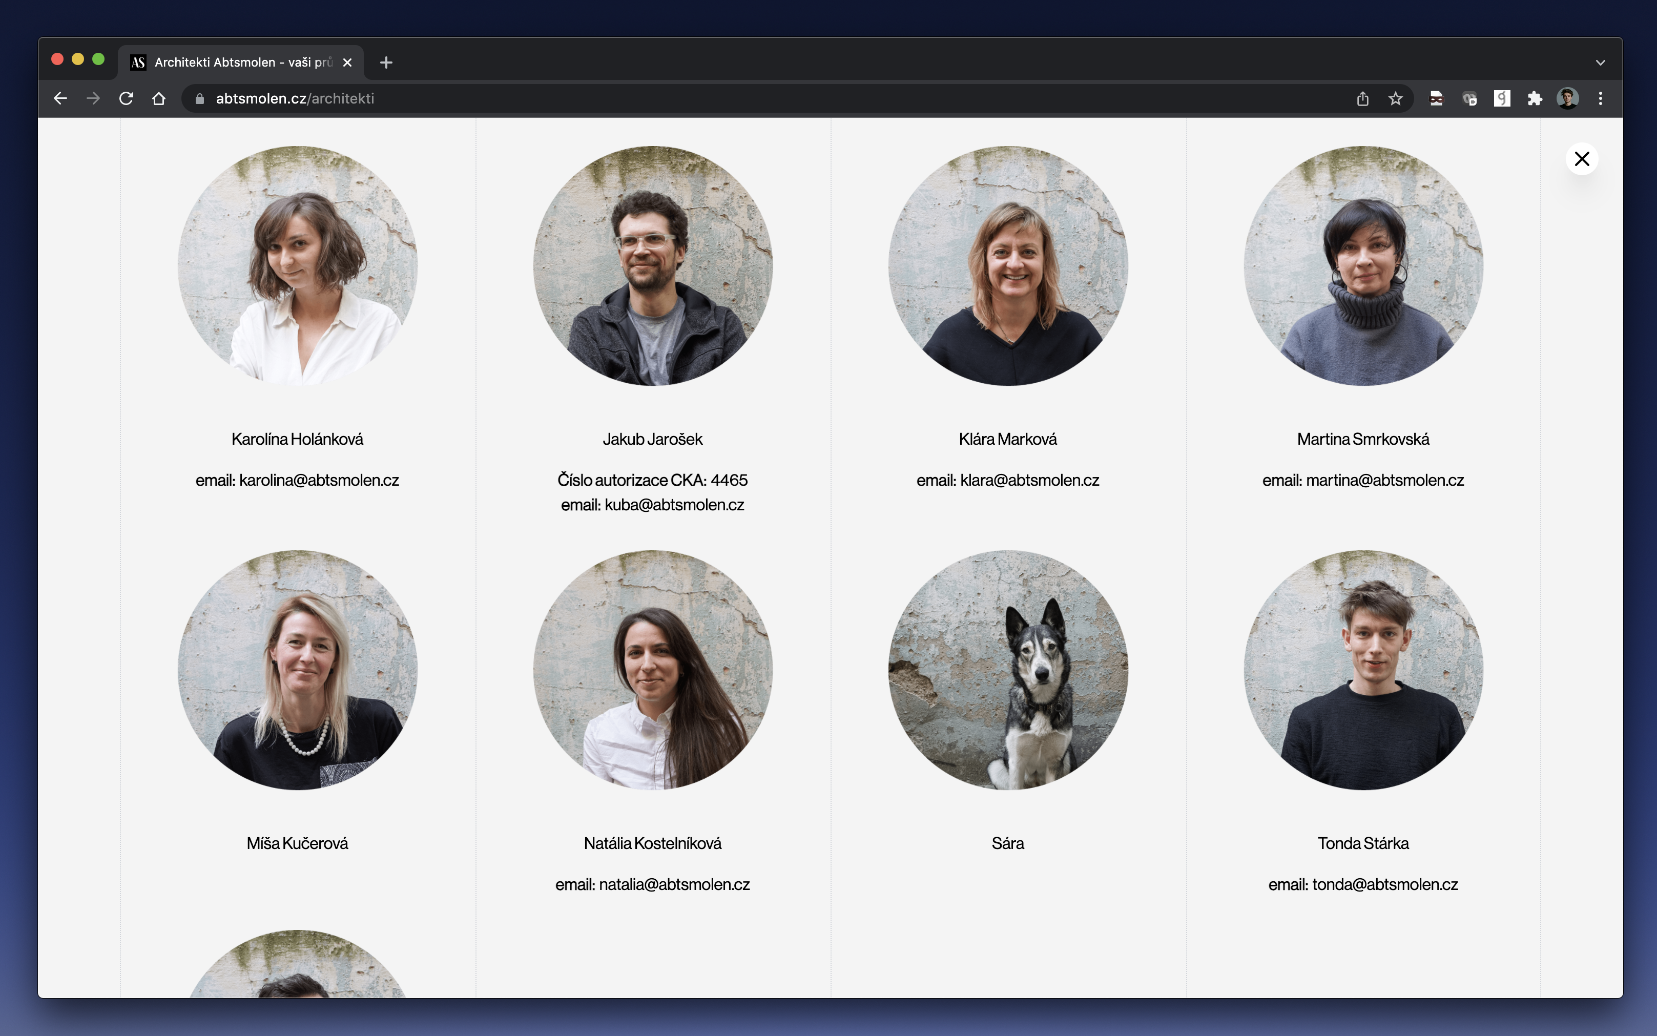Bookmark this page with the star icon

pos(1395,99)
